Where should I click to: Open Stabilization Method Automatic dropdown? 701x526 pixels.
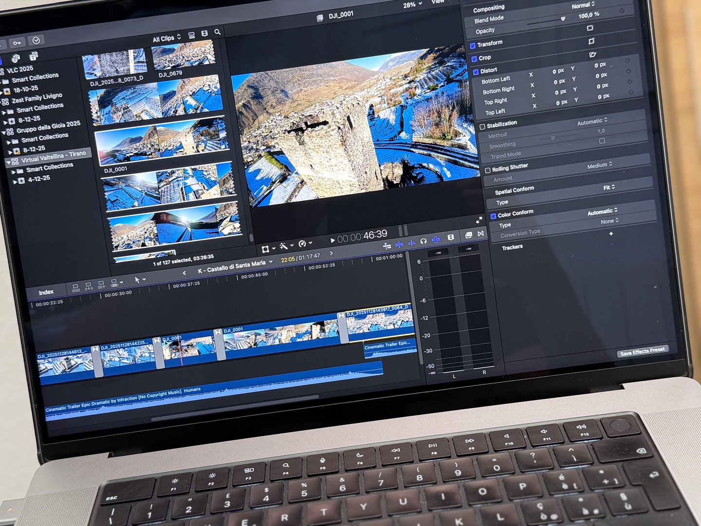(x=592, y=122)
